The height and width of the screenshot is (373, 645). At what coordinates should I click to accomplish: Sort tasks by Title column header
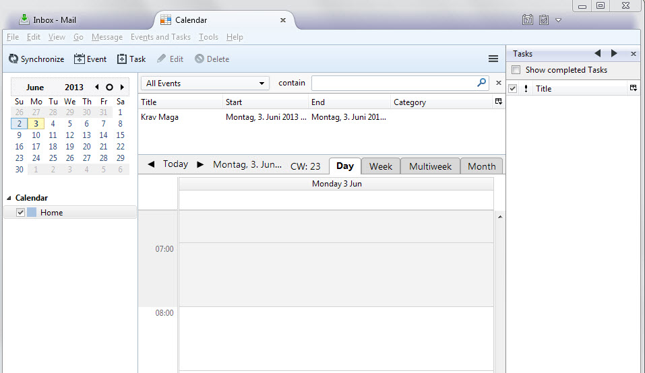coord(579,88)
